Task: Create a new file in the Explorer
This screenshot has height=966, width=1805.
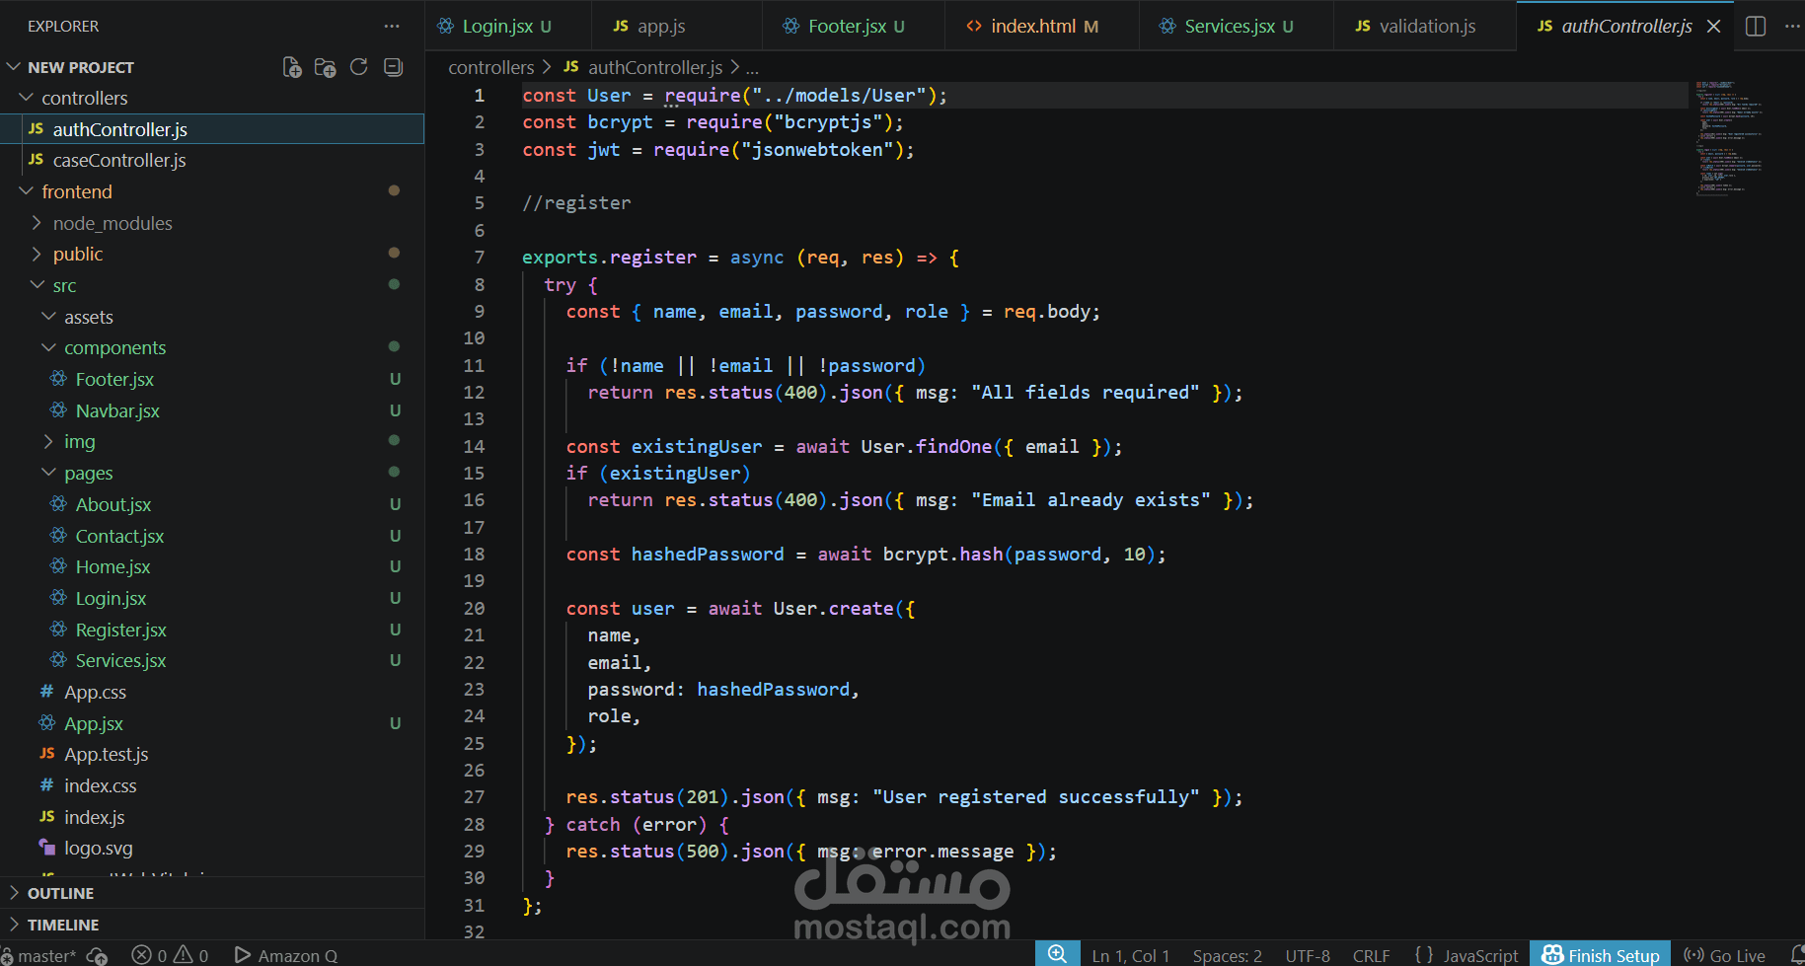Action: [291, 66]
